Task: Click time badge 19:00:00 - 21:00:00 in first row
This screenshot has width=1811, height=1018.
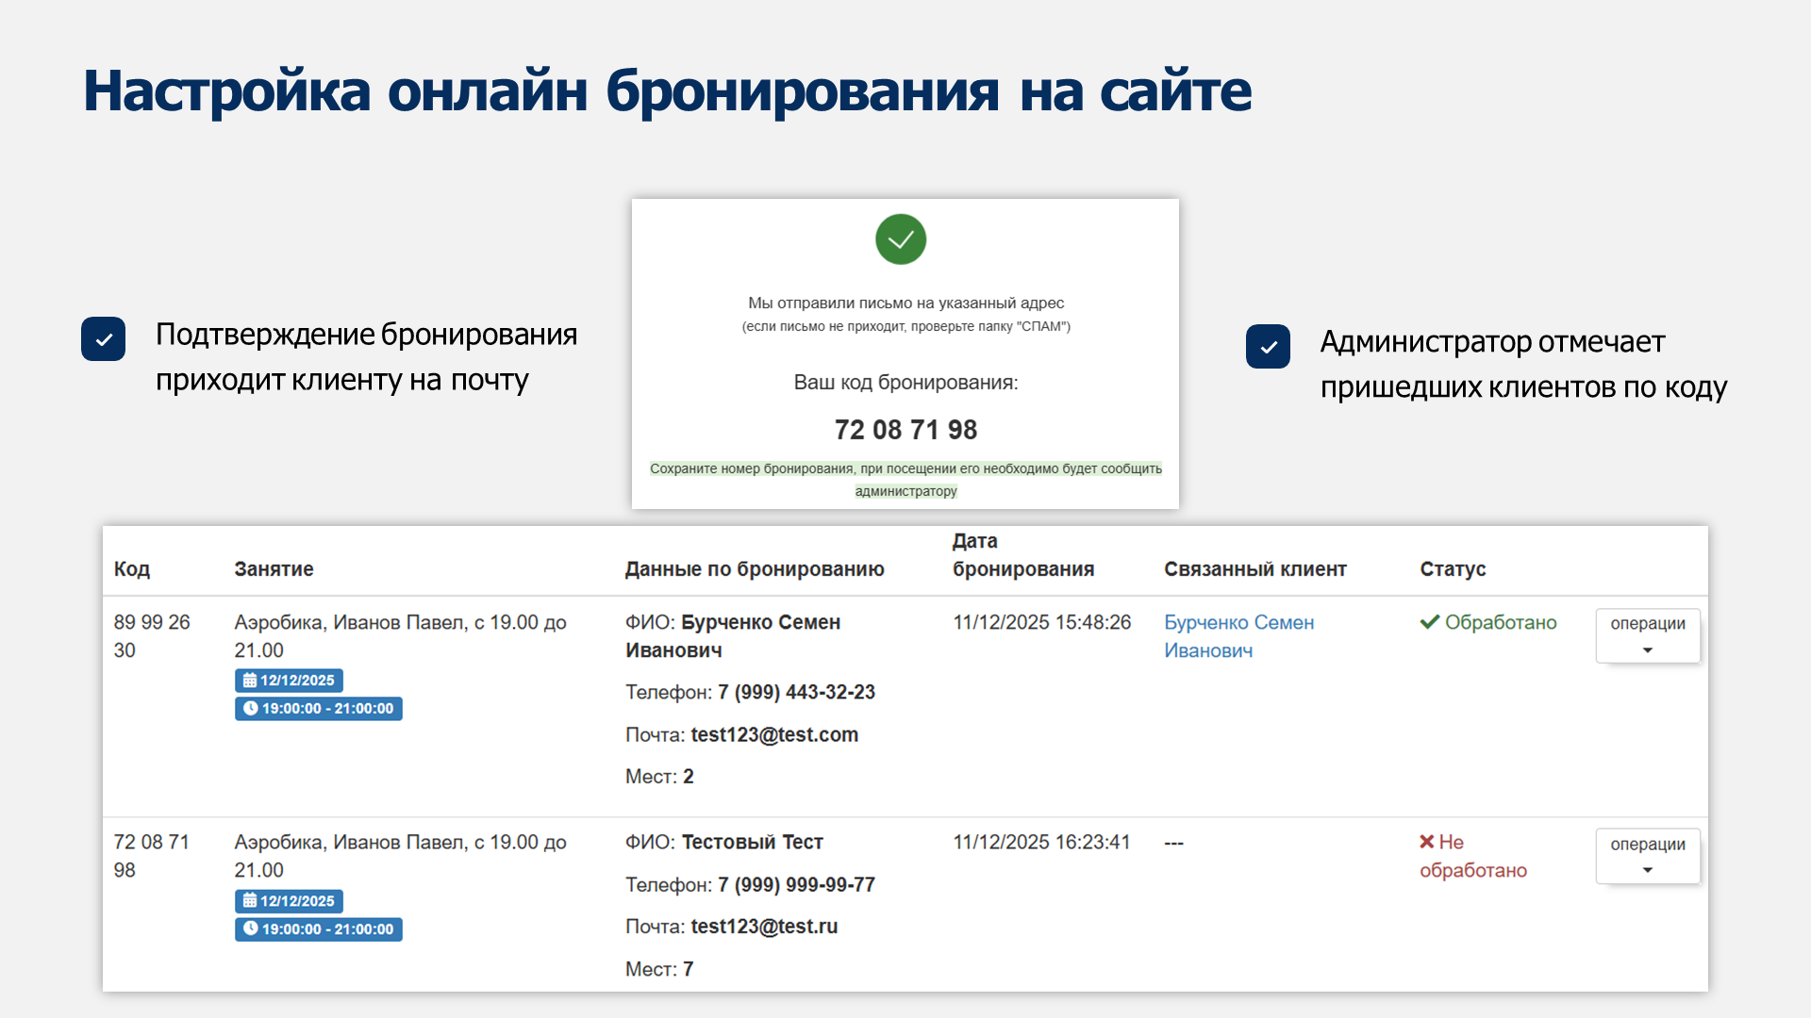Action: coord(319,709)
